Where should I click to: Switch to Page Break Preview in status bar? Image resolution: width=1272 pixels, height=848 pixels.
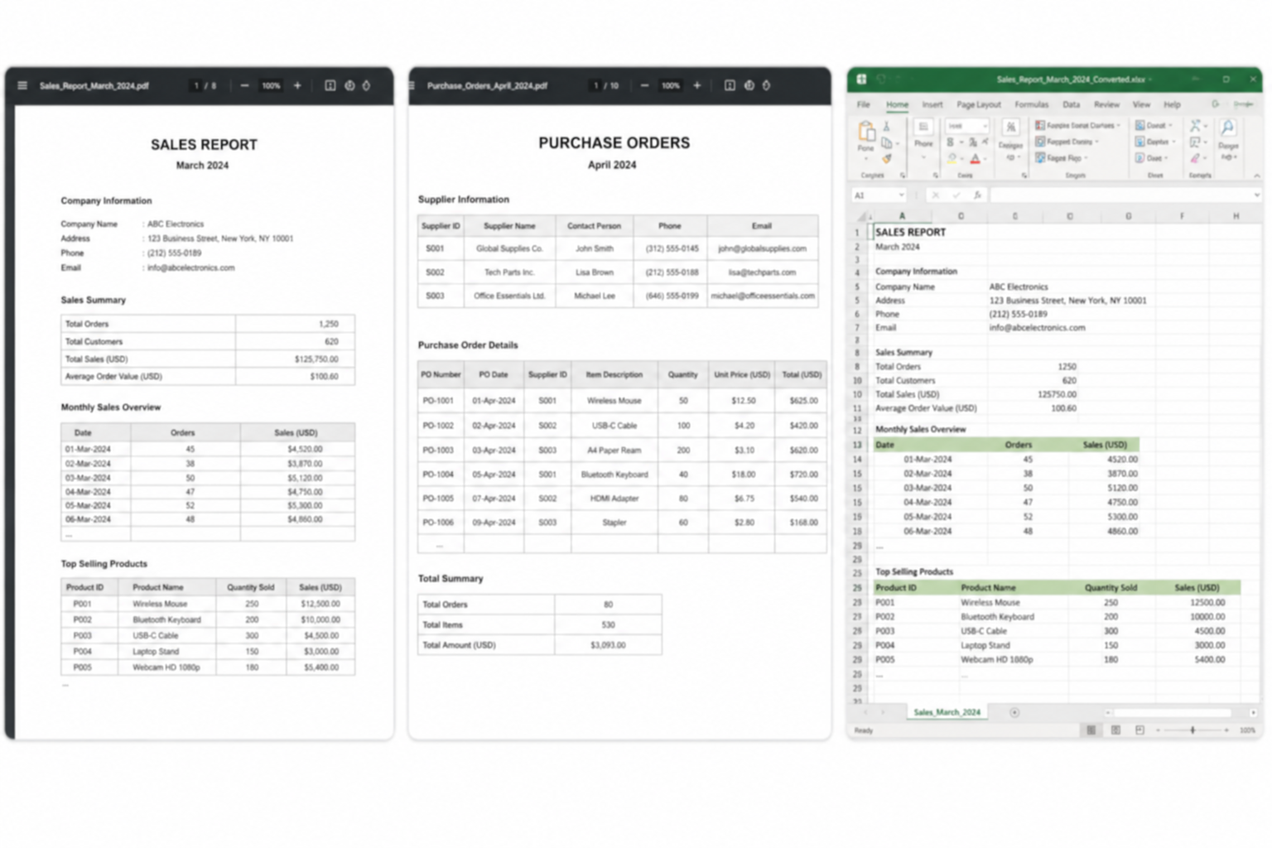(1139, 730)
